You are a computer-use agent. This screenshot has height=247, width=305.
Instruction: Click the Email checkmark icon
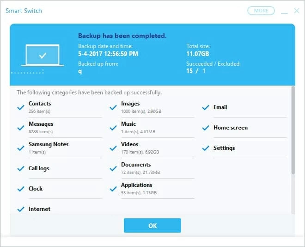(205, 107)
